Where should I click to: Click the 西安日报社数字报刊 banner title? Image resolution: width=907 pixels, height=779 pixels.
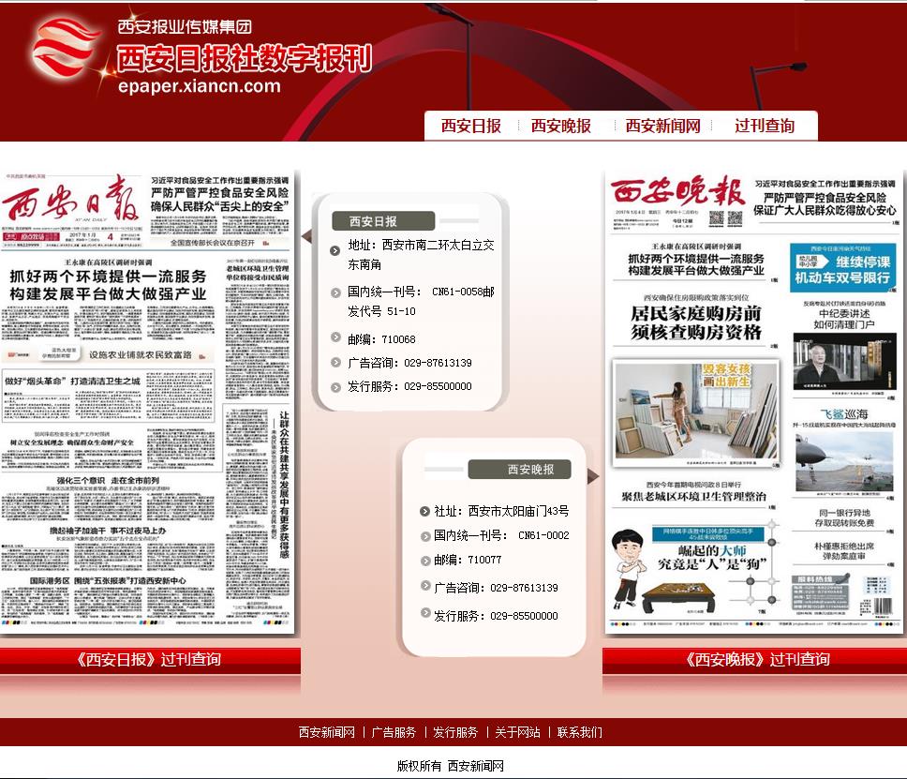245,58
